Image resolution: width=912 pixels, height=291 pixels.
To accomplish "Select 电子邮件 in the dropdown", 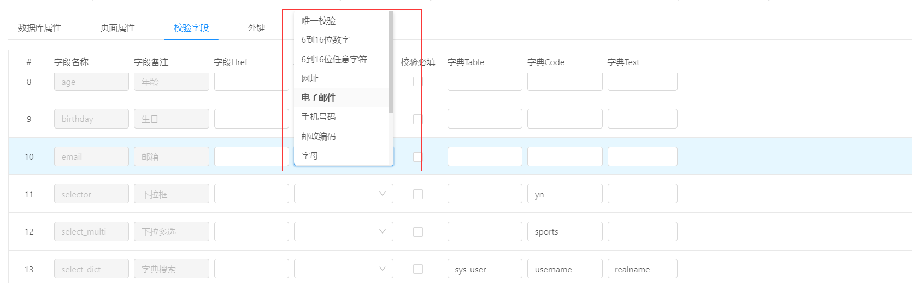I will coord(342,97).
